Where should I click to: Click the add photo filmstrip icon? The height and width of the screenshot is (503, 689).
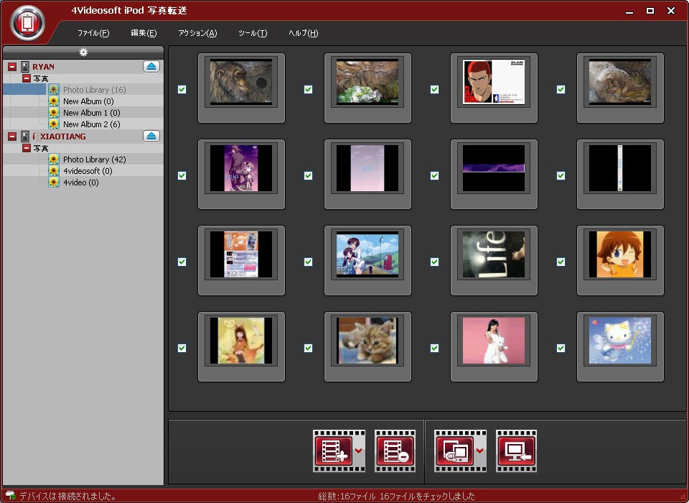pyautogui.click(x=332, y=451)
